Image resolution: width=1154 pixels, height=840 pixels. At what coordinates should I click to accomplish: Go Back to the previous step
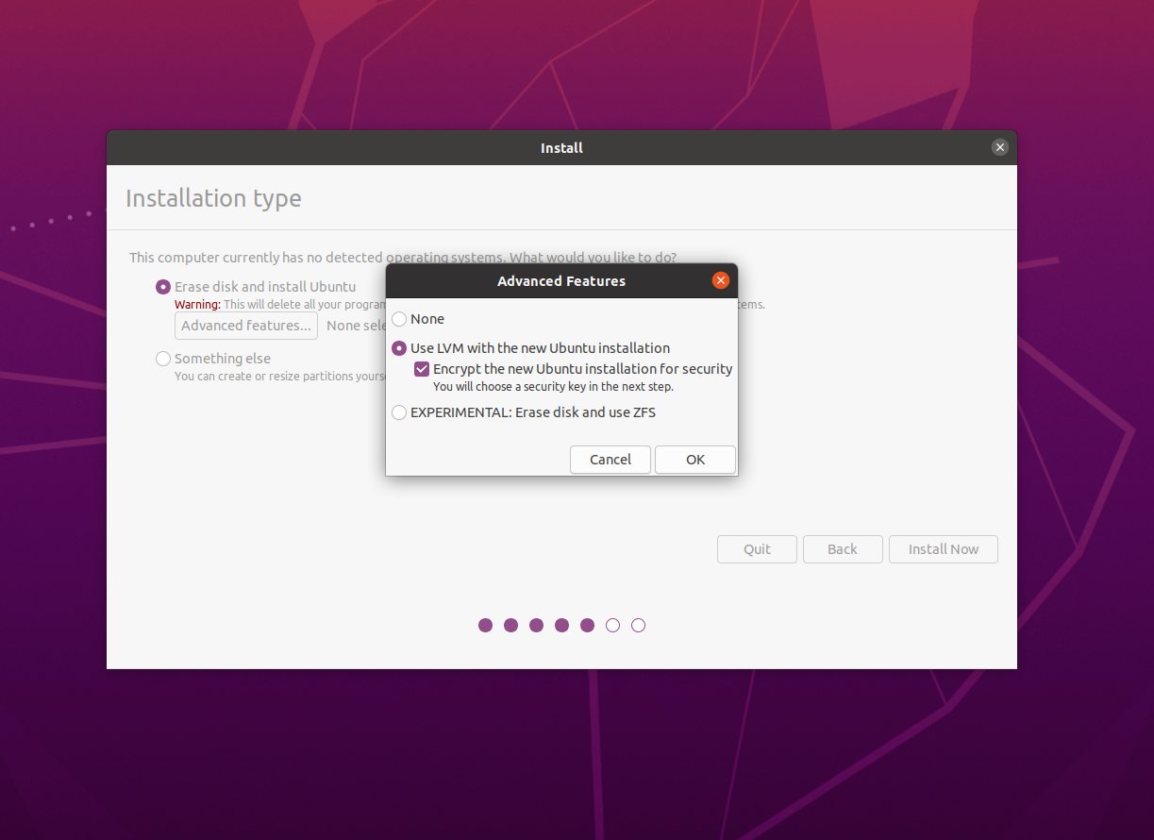[x=843, y=549]
